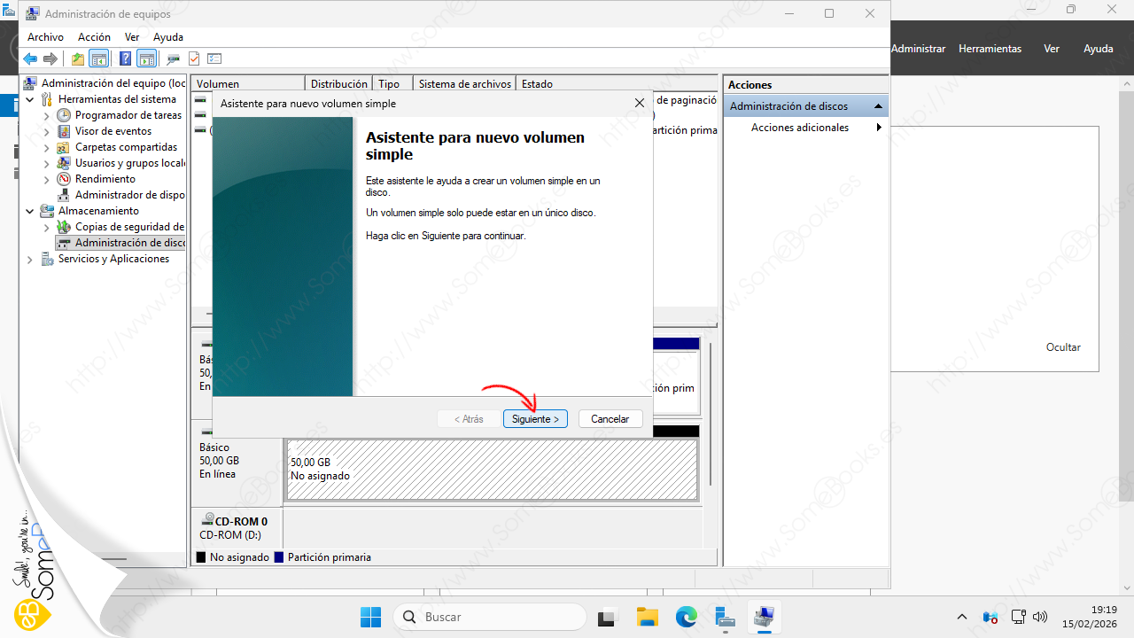Collapse the Almacenamiento tree node

(x=30, y=212)
